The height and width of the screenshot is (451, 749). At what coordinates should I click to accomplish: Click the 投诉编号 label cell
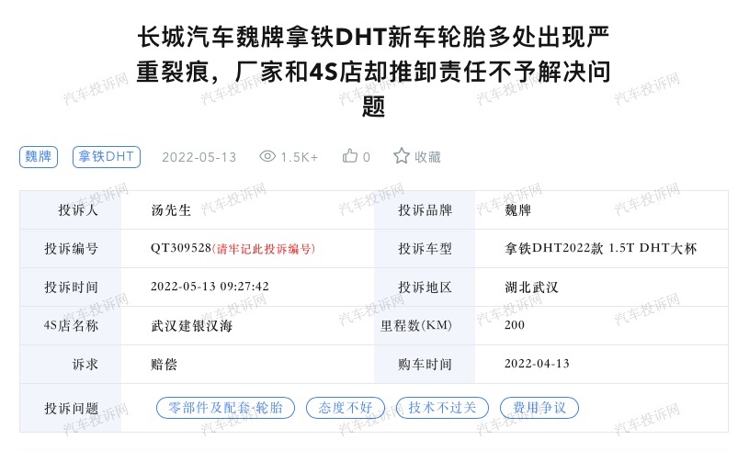(x=71, y=249)
